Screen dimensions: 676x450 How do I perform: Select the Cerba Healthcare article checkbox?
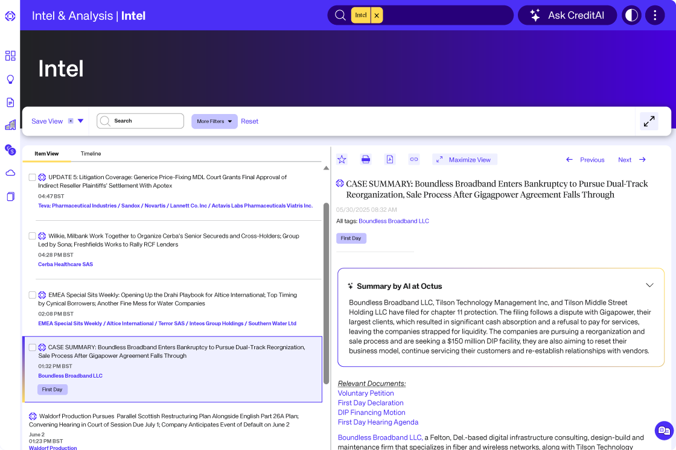pos(33,236)
